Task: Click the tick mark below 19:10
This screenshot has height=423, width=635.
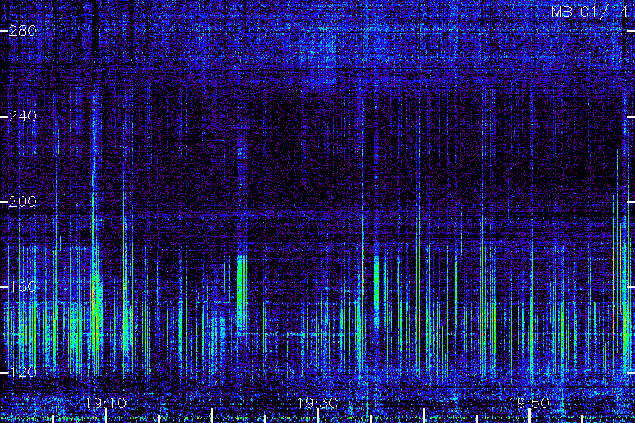Action: [106, 416]
